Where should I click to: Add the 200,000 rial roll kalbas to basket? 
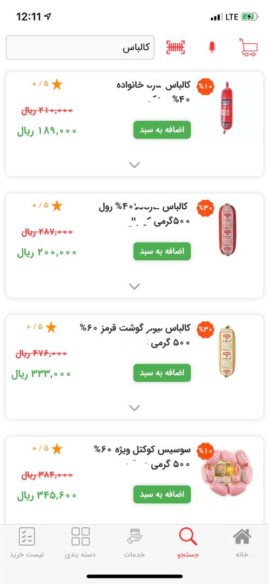pos(162,251)
